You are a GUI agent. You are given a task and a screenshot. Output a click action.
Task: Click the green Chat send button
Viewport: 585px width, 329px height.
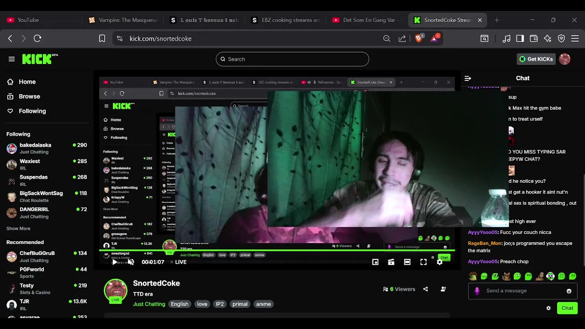pos(567,308)
